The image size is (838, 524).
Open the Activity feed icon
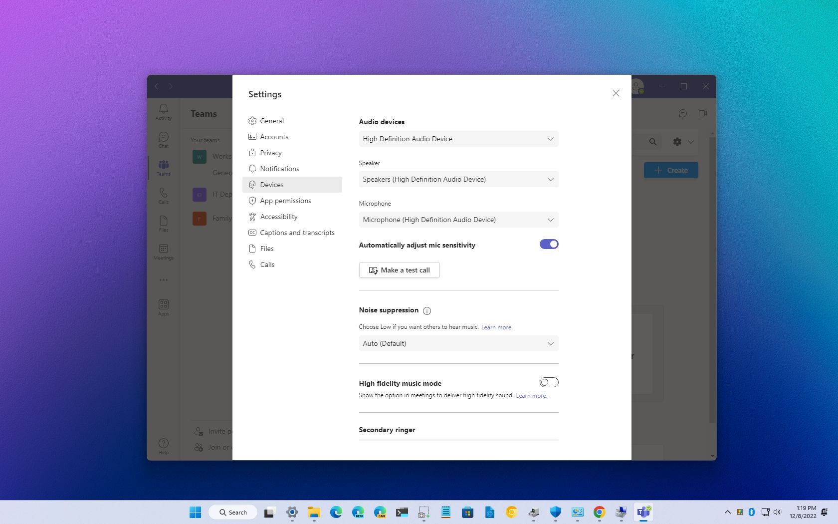(163, 111)
